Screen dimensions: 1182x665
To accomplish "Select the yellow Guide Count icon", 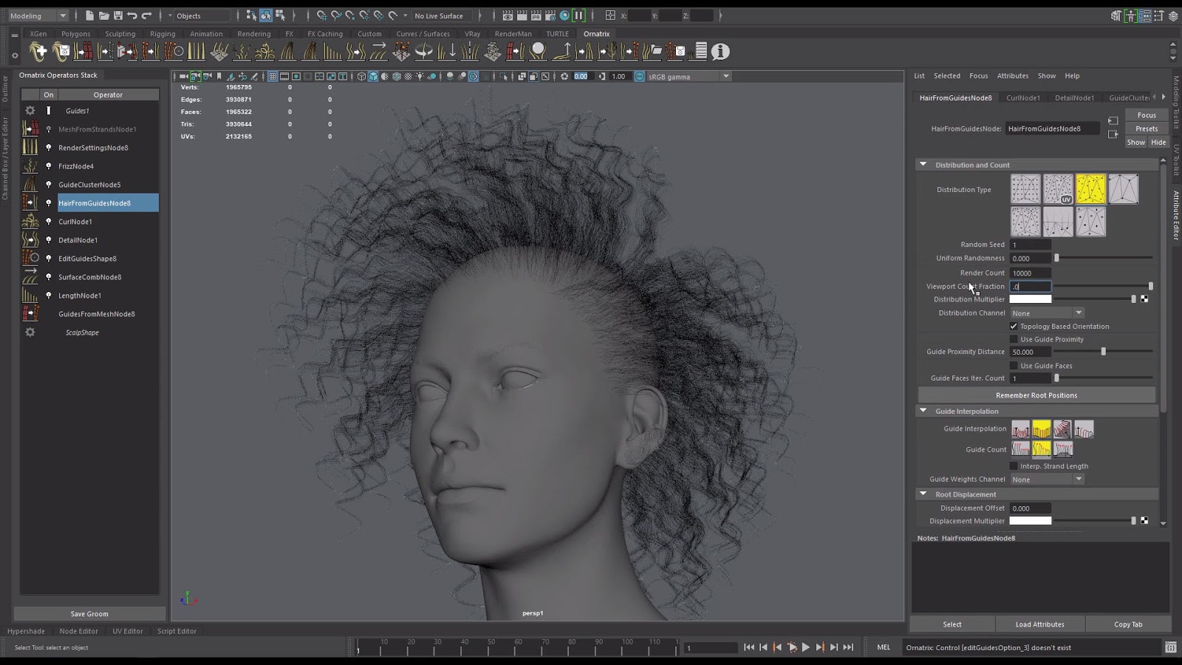I will click(1042, 449).
